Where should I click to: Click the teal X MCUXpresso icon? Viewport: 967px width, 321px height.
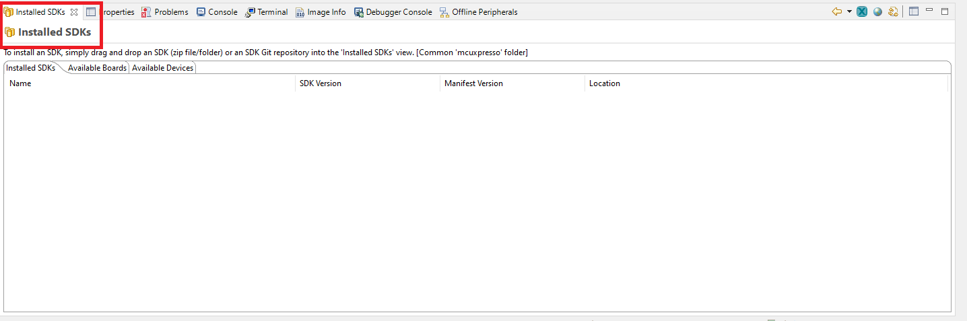[x=862, y=11]
